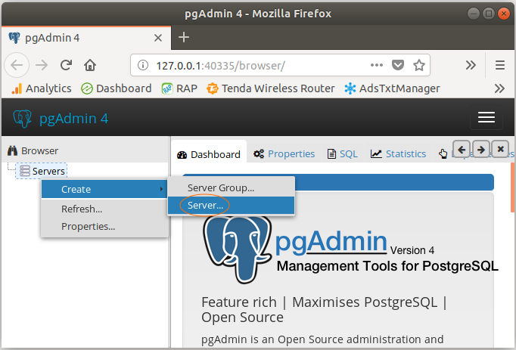Choose Refresh... in the context menu

tap(104, 209)
